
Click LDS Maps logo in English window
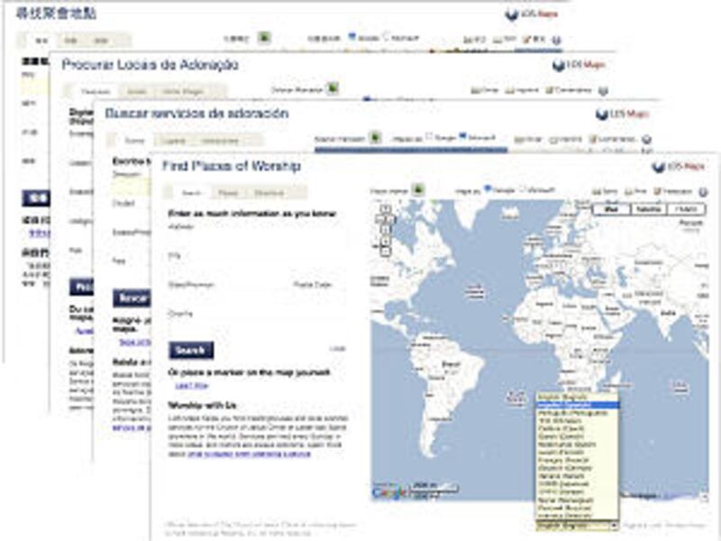click(678, 167)
